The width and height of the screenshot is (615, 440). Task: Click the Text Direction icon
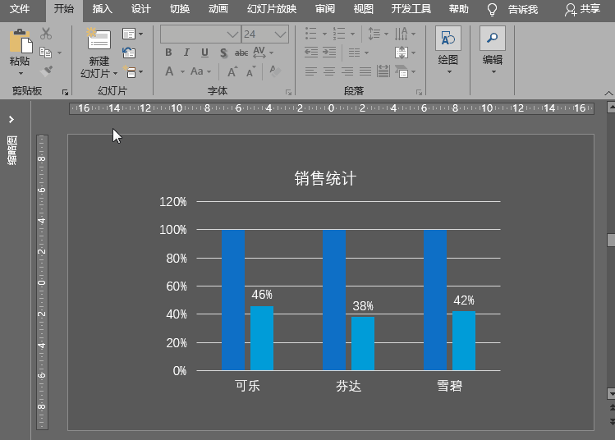(402, 34)
